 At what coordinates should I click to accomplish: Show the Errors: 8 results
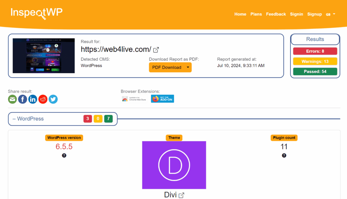[315, 51]
